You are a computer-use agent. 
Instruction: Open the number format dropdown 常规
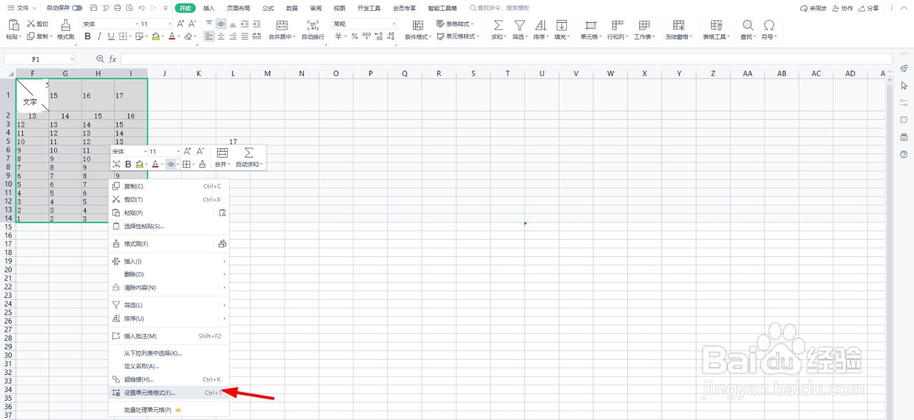pyautogui.click(x=394, y=24)
